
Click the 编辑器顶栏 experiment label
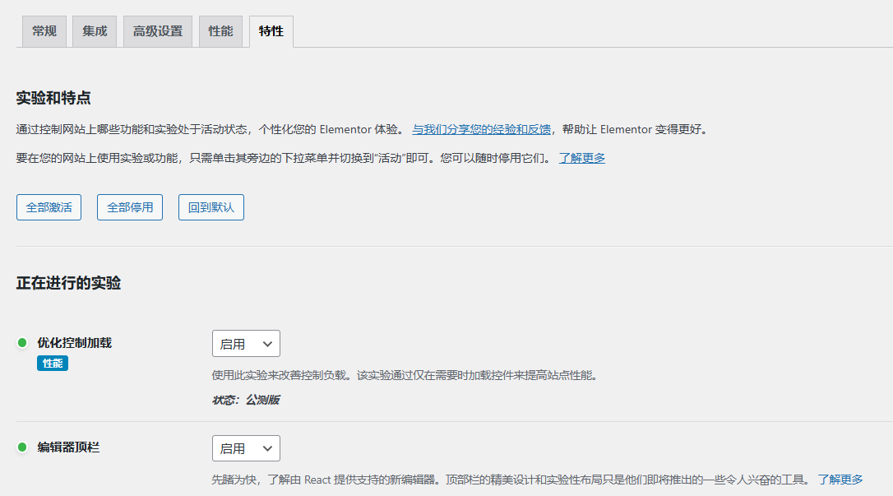(x=69, y=447)
